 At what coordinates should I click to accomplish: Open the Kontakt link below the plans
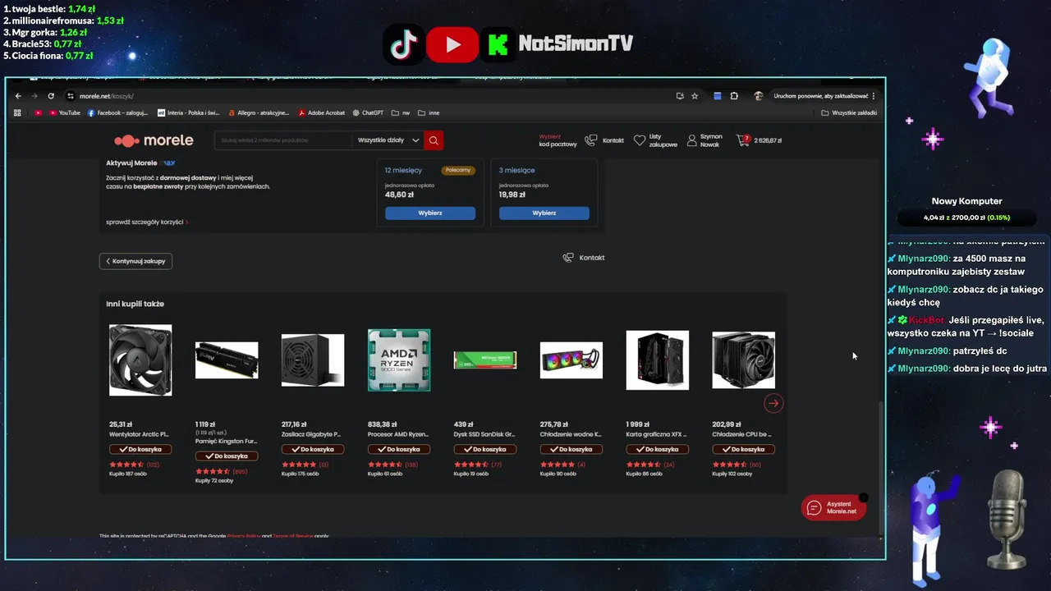tap(584, 258)
